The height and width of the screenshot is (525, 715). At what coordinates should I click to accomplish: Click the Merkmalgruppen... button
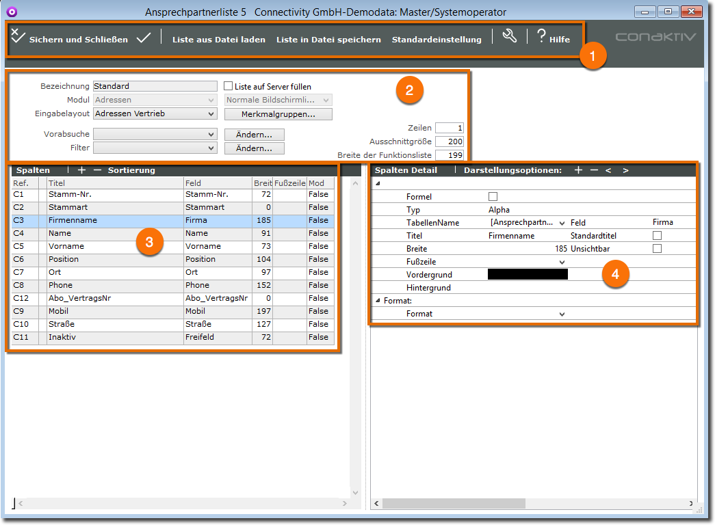pyautogui.click(x=278, y=114)
